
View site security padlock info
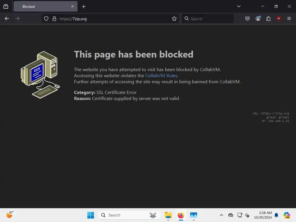pos(54,18)
